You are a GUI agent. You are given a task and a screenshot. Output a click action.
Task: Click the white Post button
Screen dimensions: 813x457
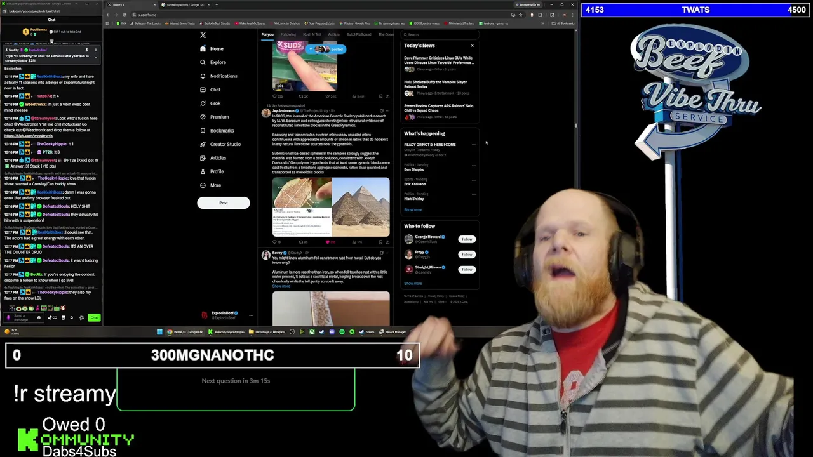pyautogui.click(x=223, y=202)
